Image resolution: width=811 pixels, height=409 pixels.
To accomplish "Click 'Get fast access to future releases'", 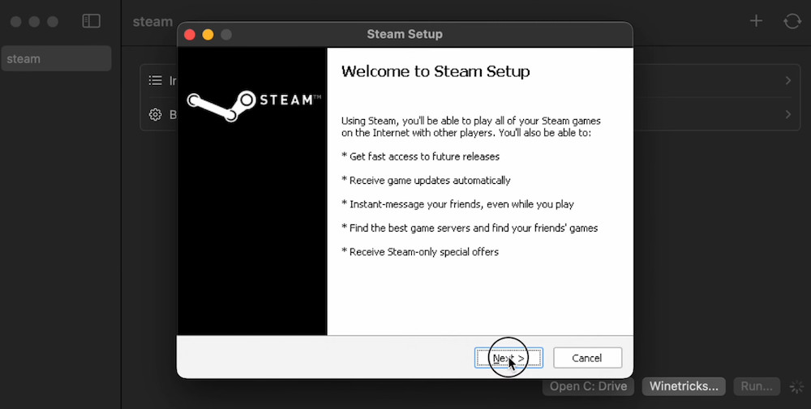I will pos(420,156).
